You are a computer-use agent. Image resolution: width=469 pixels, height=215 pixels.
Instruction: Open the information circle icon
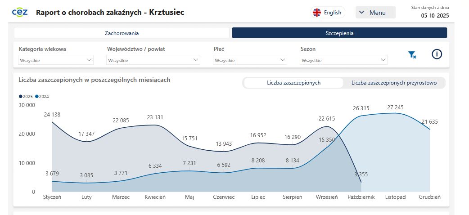pos(437,54)
